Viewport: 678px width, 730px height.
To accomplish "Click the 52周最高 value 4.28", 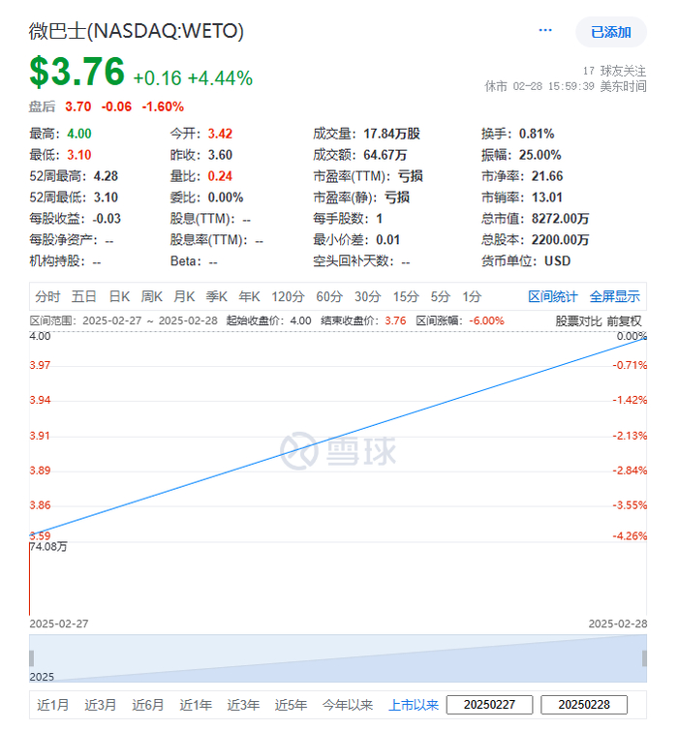I will point(106,176).
